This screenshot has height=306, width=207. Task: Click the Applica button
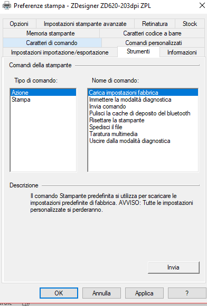(x=144, y=293)
